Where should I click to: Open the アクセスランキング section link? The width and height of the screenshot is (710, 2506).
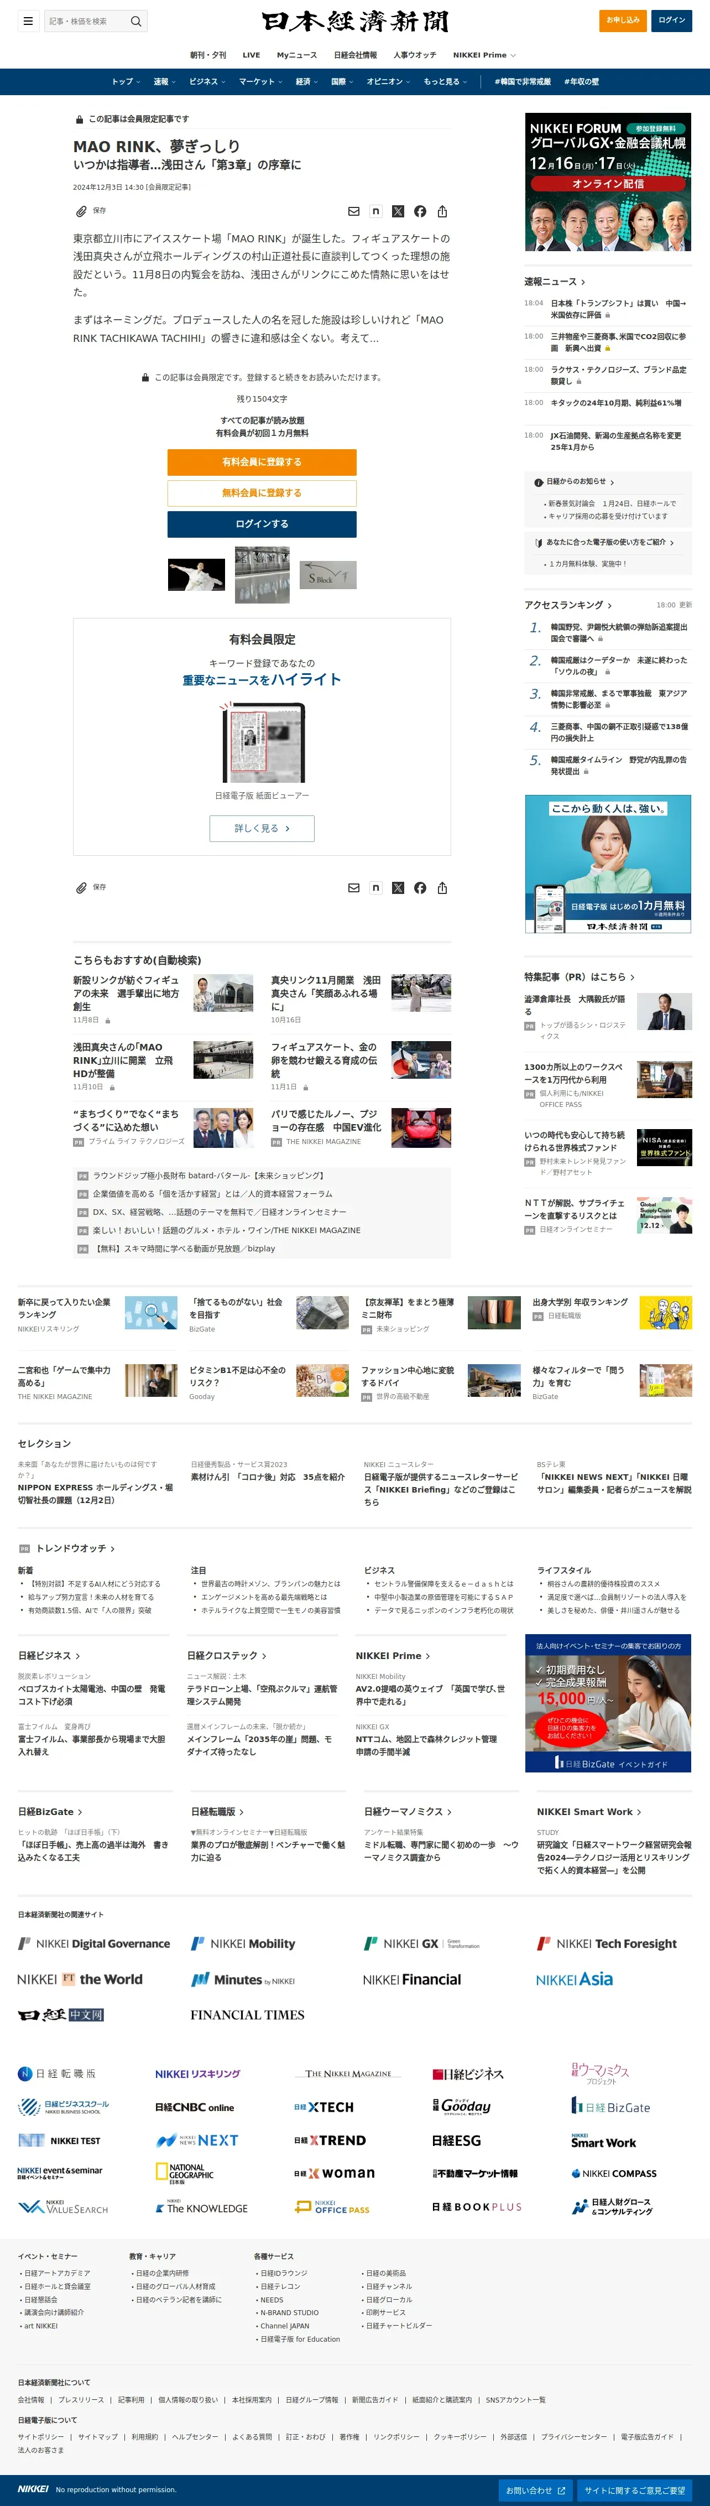coord(568,605)
